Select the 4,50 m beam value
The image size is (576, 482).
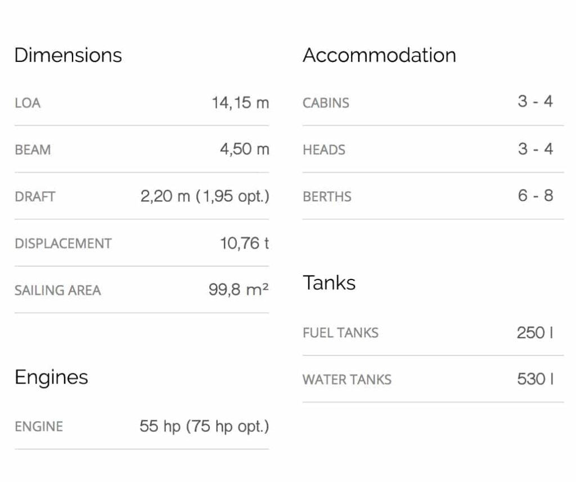pyautogui.click(x=244, y=150)
